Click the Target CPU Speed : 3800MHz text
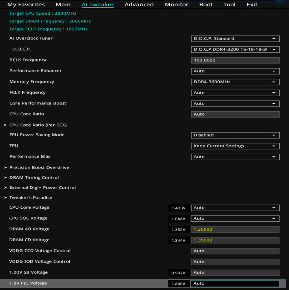 coord(43,13)
